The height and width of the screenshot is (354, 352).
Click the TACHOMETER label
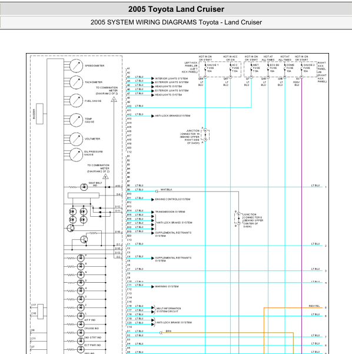click(x=94, y=82)
